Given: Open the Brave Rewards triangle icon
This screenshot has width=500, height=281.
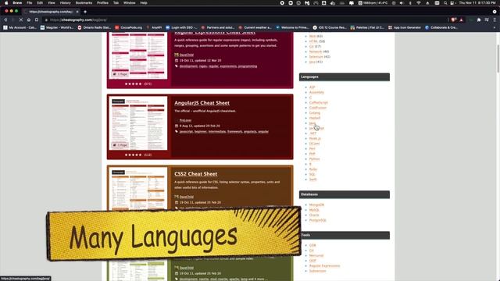Looking at the screenshot, I should click(x=461, y=20).
